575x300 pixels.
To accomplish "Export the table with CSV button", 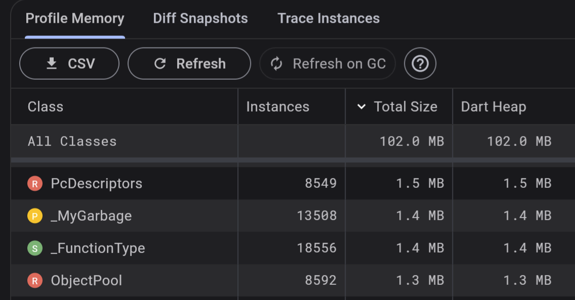I will (69, 64).
